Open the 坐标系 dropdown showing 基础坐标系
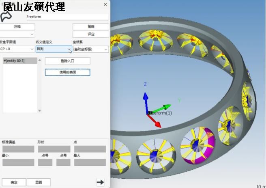This screenshot has width=266, height=188. (x=90, y=49)
